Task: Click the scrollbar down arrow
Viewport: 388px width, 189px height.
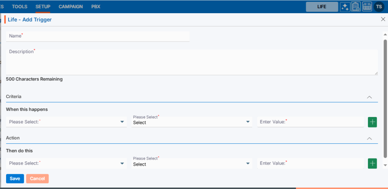Action: click(385, 165)
